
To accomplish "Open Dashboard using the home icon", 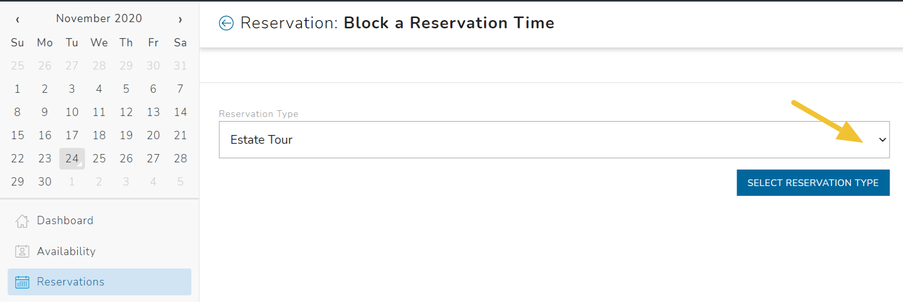I will coord(22,221).
